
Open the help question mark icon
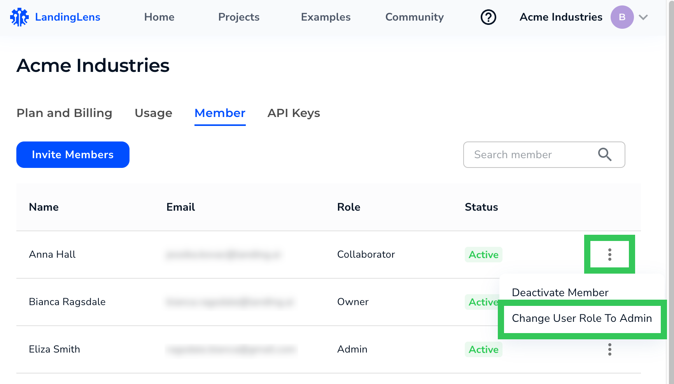[x=488, y=17]
